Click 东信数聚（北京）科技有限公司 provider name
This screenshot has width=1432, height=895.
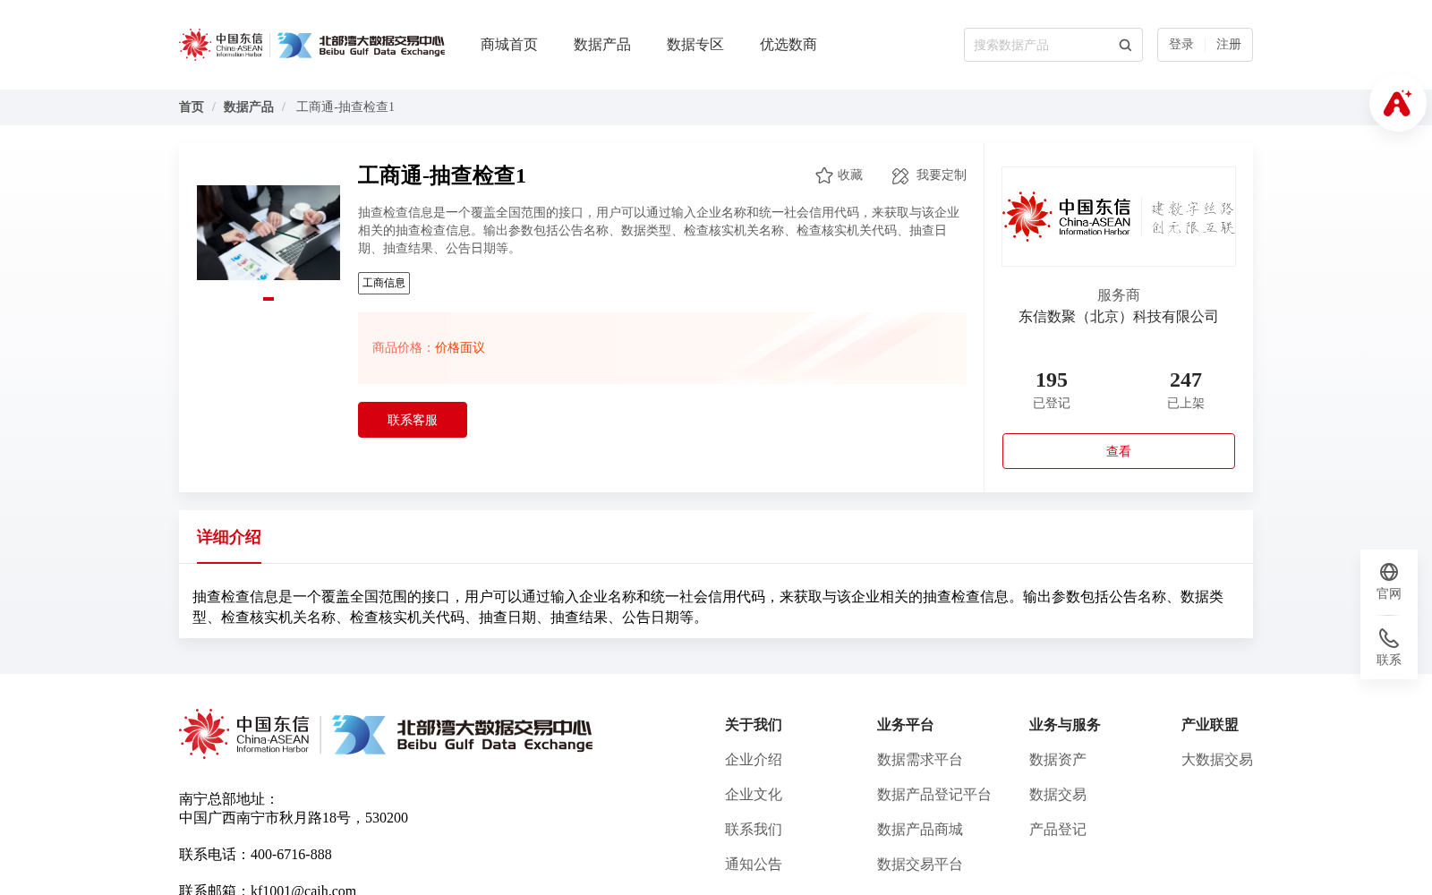tap(1119, 317)
